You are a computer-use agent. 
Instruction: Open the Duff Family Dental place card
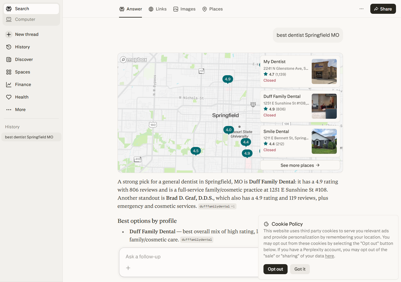(x=300, y=106)
